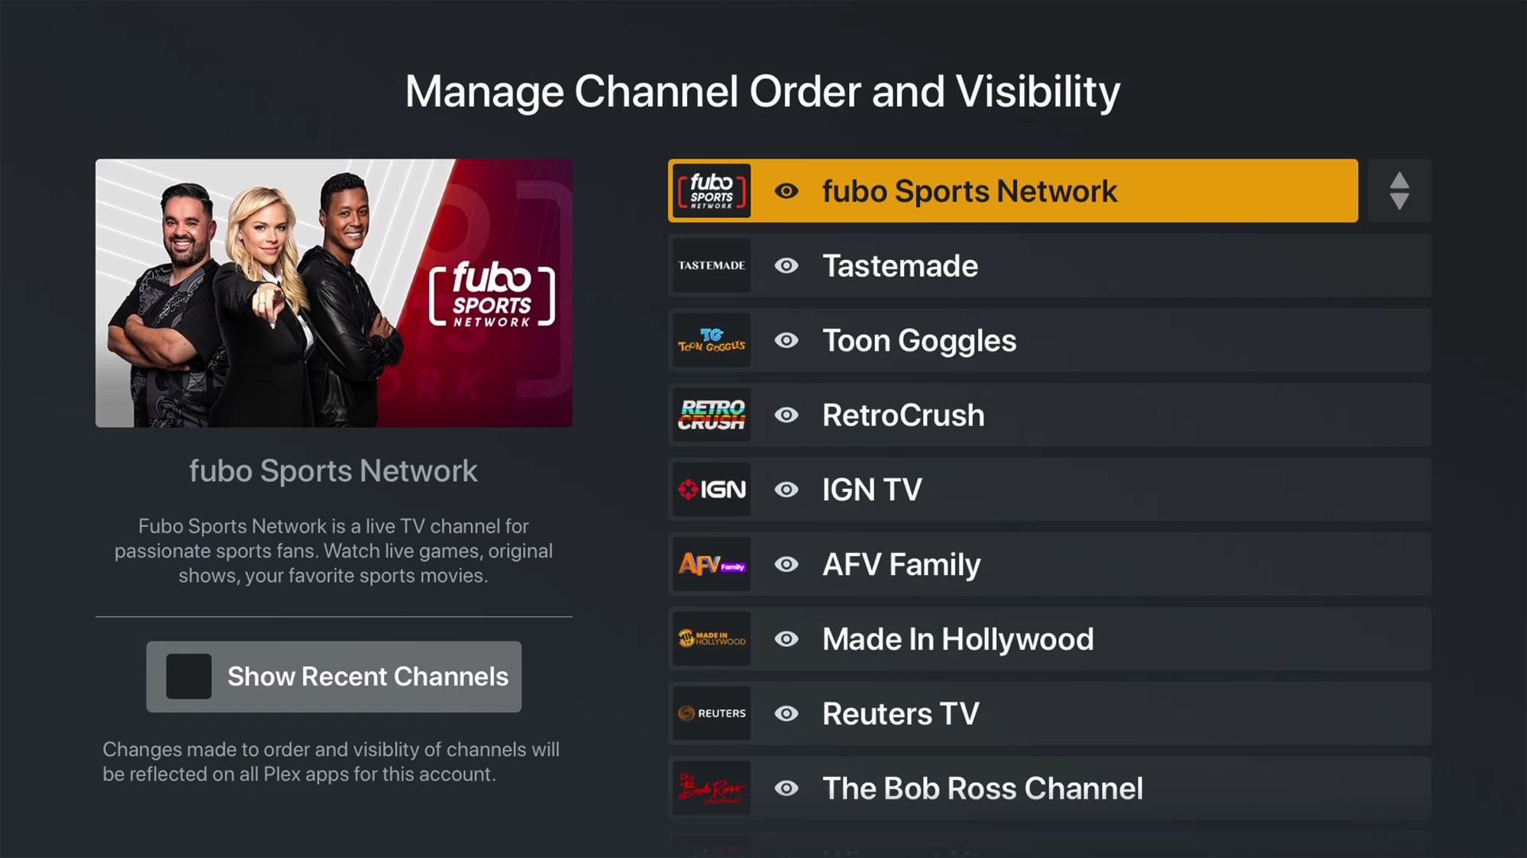Click the Show Recent Channels button
The width and height of the screenshot is (1527, 858).
point(334,676)
